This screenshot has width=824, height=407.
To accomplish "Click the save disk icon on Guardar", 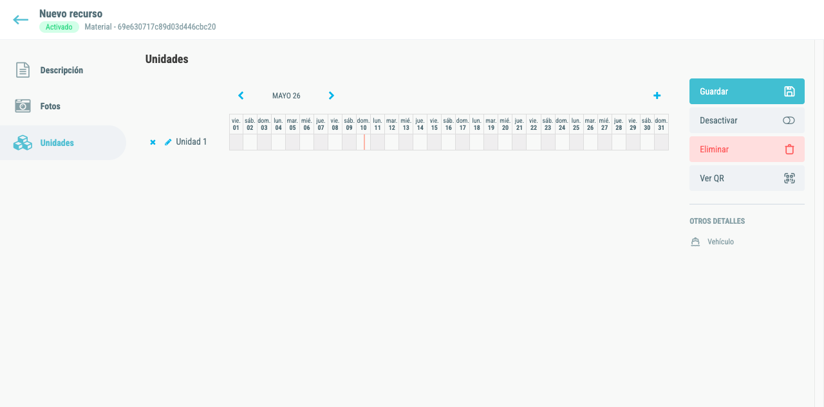I will click(789, 91).
